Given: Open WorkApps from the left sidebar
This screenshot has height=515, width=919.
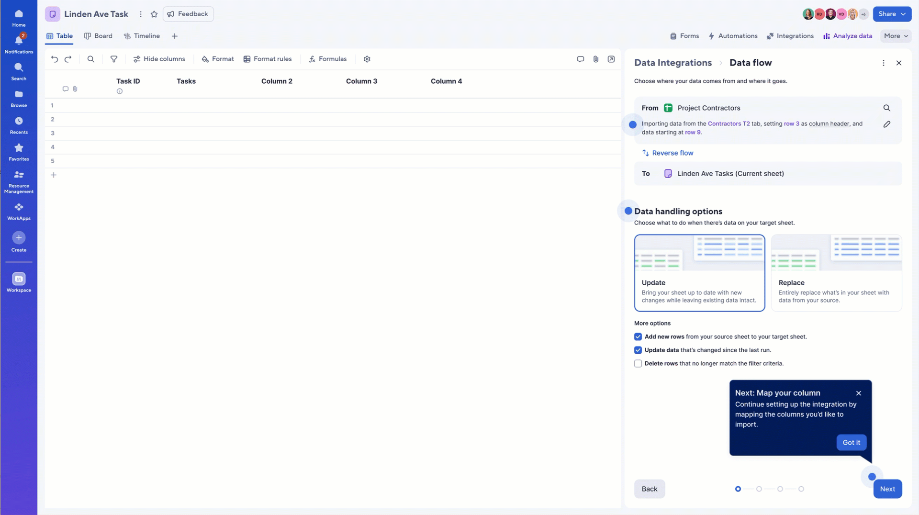Looking at the screenshot, I should click(19, 211).
